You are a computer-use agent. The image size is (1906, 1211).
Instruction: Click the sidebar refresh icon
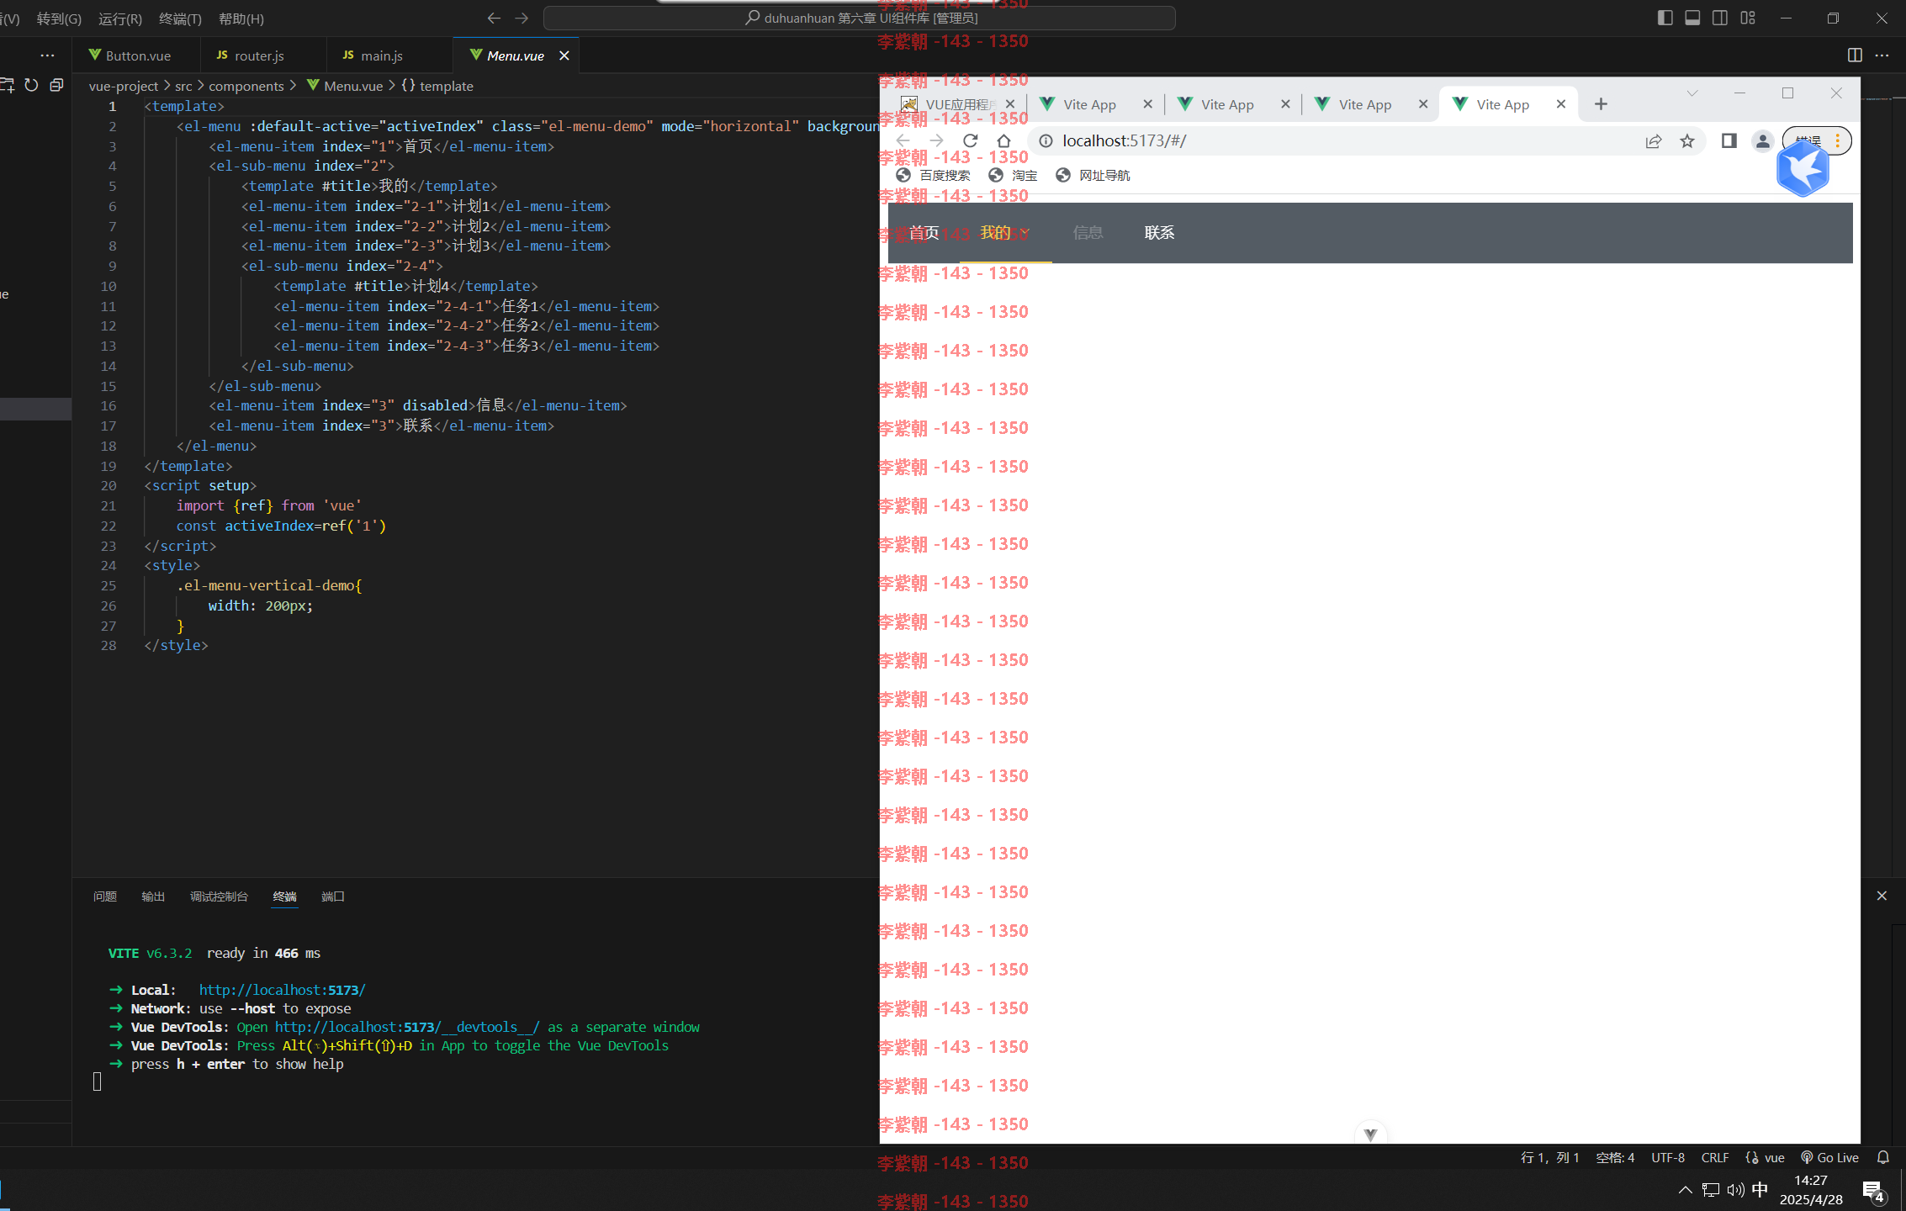tap(31, 85)
